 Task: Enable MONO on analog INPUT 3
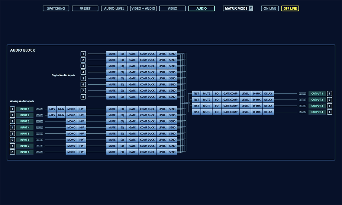(x=71, y=121)
